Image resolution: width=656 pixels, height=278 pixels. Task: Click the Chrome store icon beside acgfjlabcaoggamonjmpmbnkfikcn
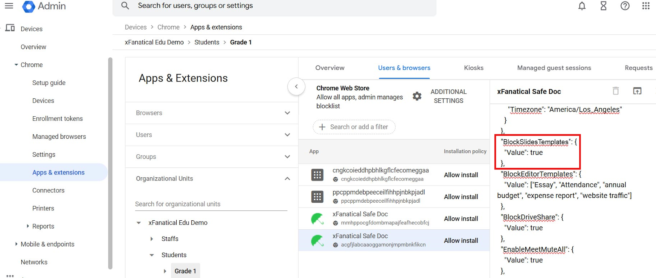pyautogui.click(x=335, y=245)
